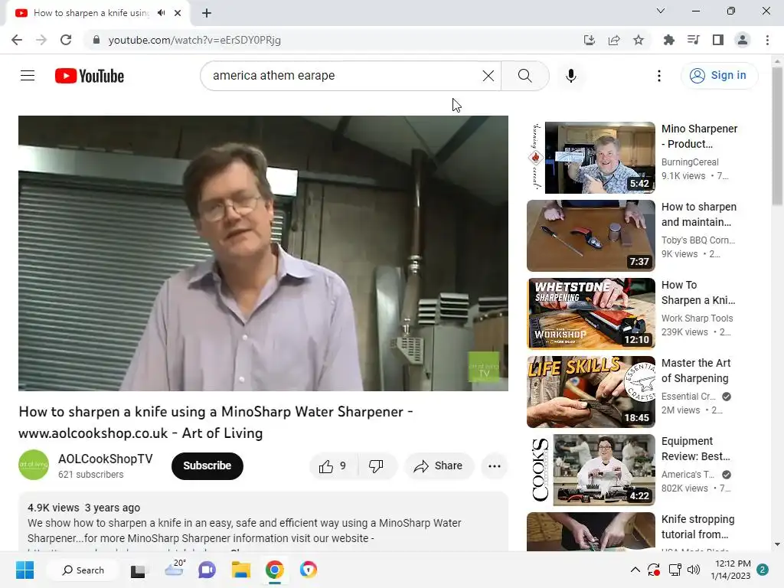The height and width of the screenshot is (588, 784).
Task: Start voice search with microphone
Action: pos(570,76)
